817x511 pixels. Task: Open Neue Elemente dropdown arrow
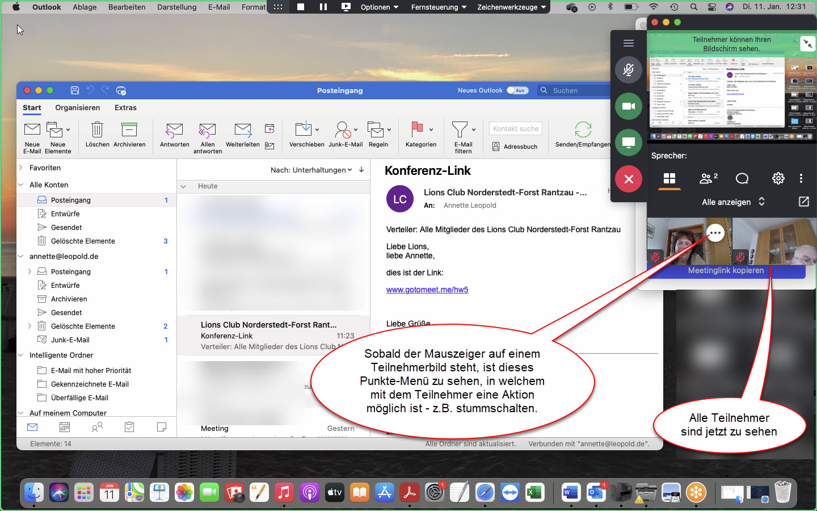68,129
